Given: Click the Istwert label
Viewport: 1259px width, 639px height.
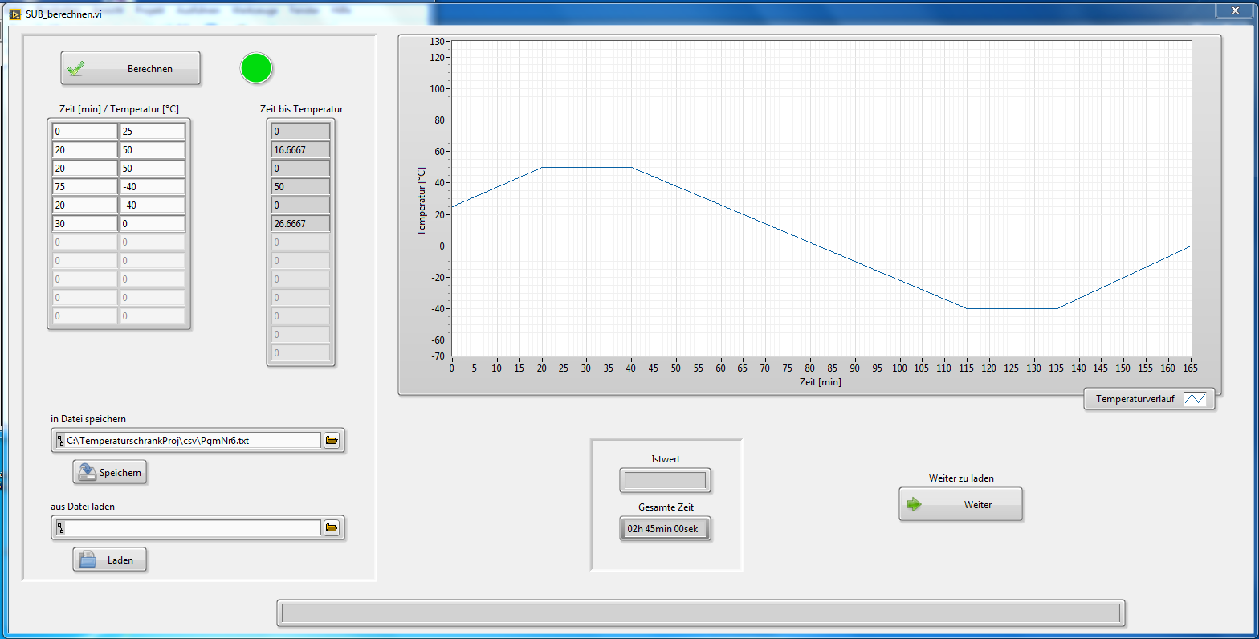Looking at the screenshot, I should [666, 459].
